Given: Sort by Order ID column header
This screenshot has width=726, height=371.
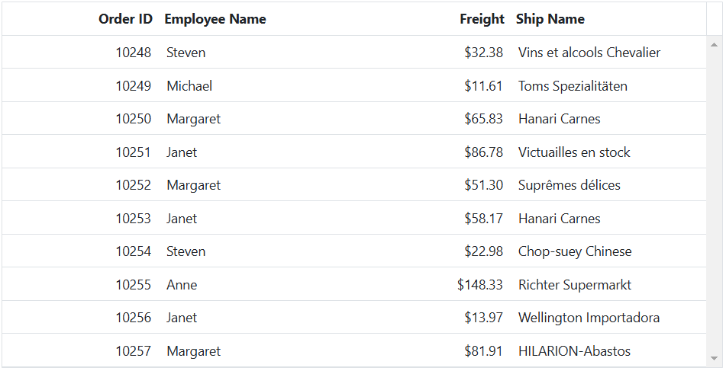Looking at the screenshot, I should click(125, 19).
